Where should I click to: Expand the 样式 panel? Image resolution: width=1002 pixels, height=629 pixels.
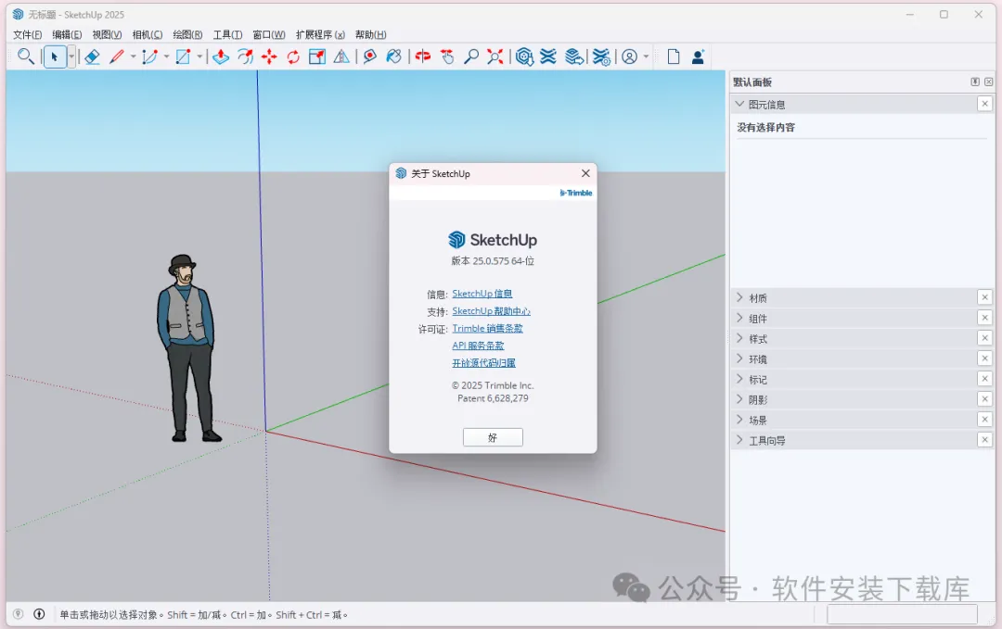(x=739, y=338)
